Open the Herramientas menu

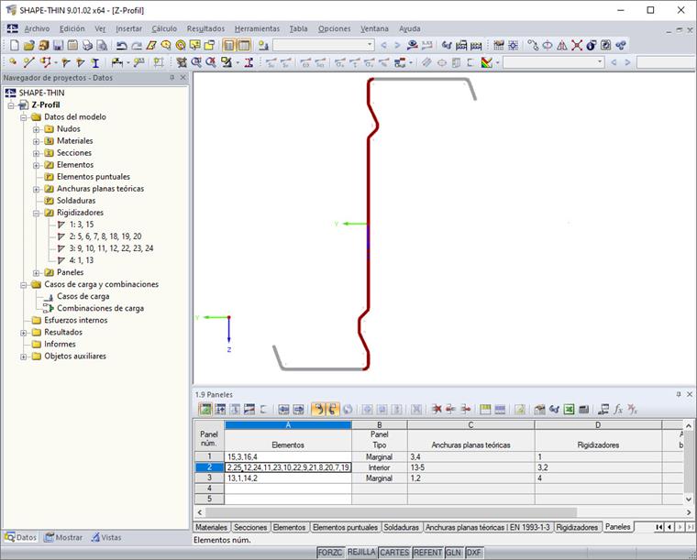[257, 28]
